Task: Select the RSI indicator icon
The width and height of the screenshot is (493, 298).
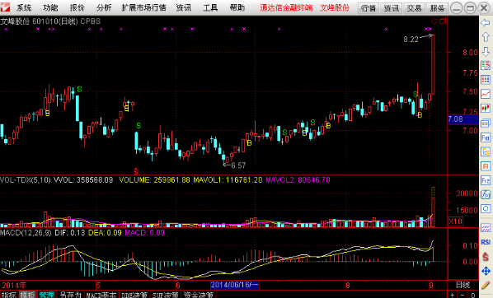Action: (x=486, y=242)
